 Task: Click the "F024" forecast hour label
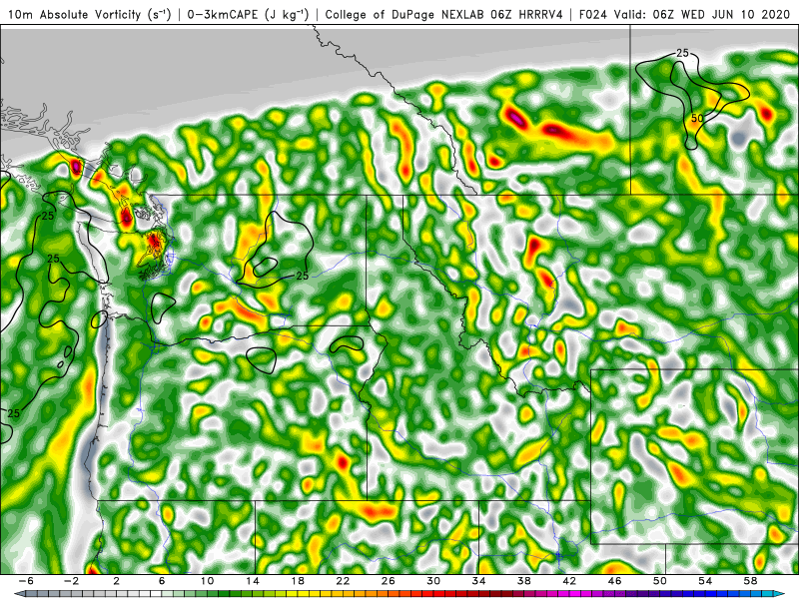[592, 14]
